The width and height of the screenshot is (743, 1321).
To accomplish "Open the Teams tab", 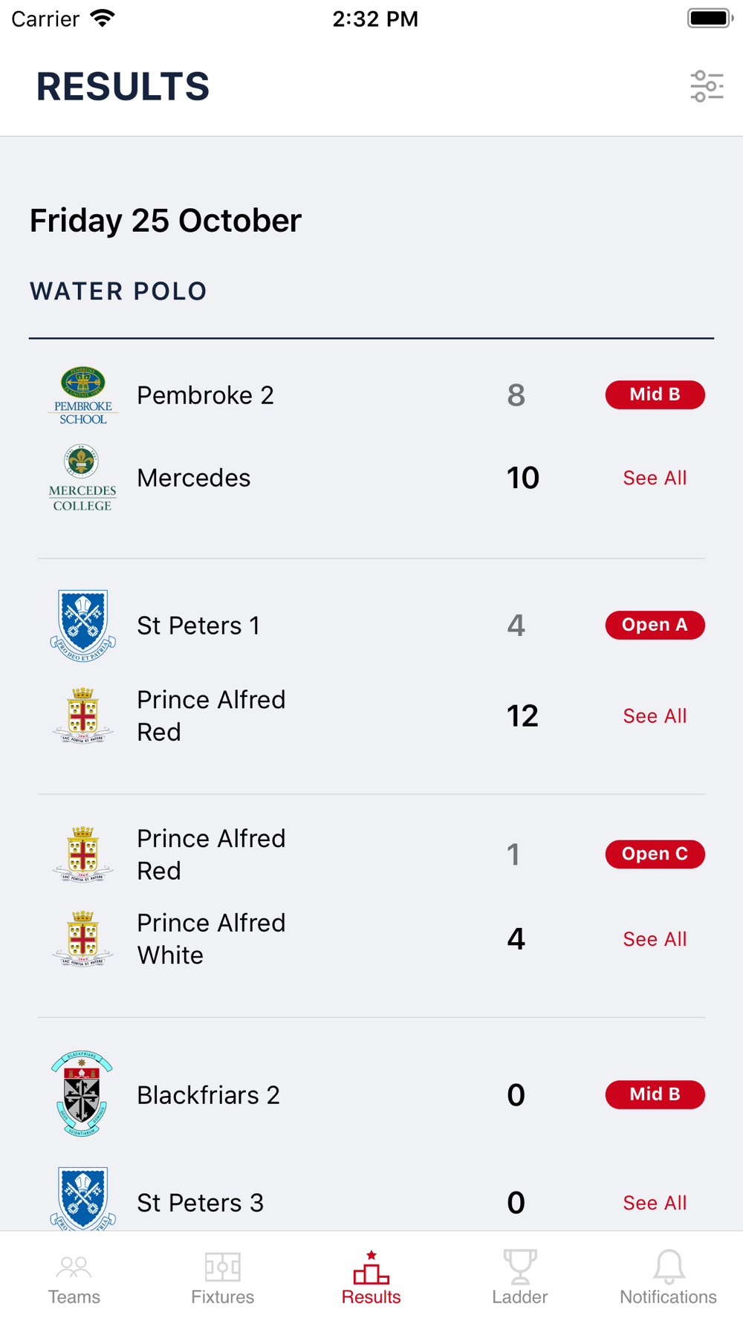I will coord(74,1278).
